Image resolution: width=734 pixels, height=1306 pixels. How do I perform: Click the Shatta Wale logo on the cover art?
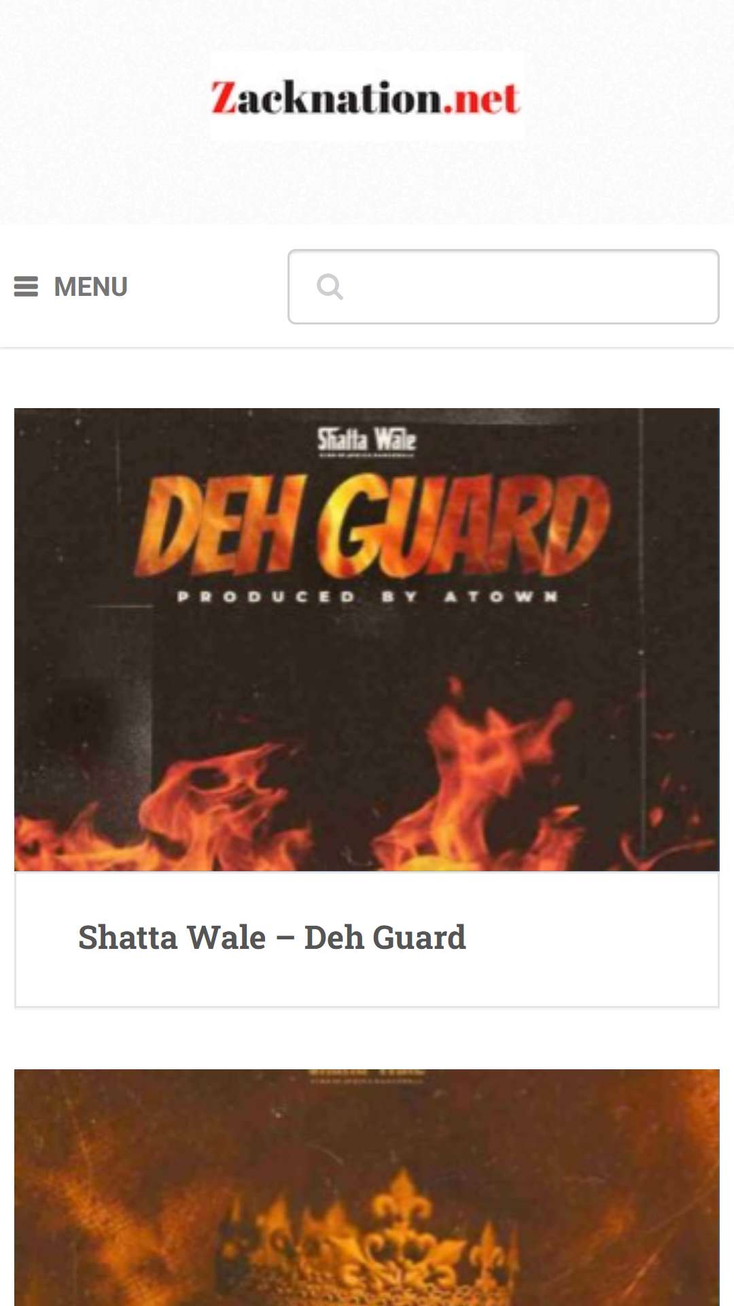366,441
